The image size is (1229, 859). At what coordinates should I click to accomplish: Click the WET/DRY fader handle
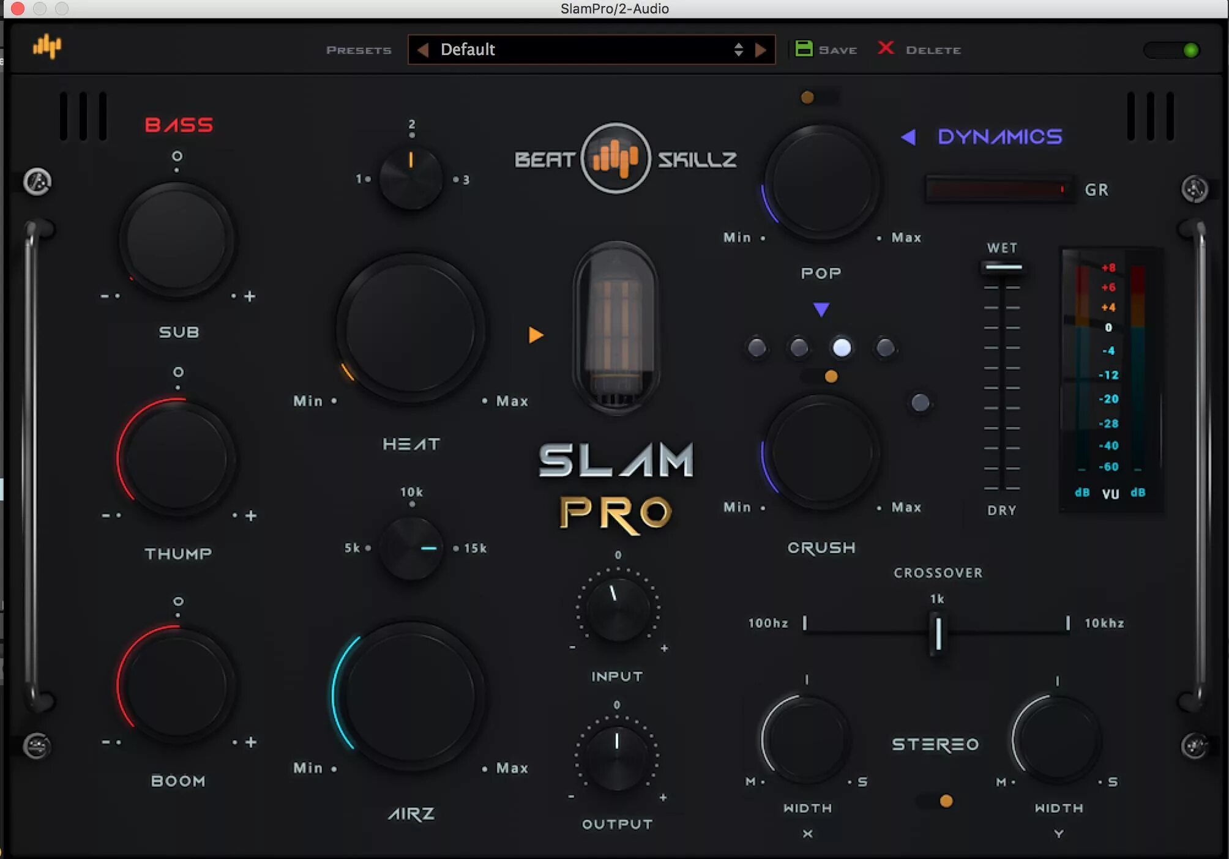(1002, 267)
